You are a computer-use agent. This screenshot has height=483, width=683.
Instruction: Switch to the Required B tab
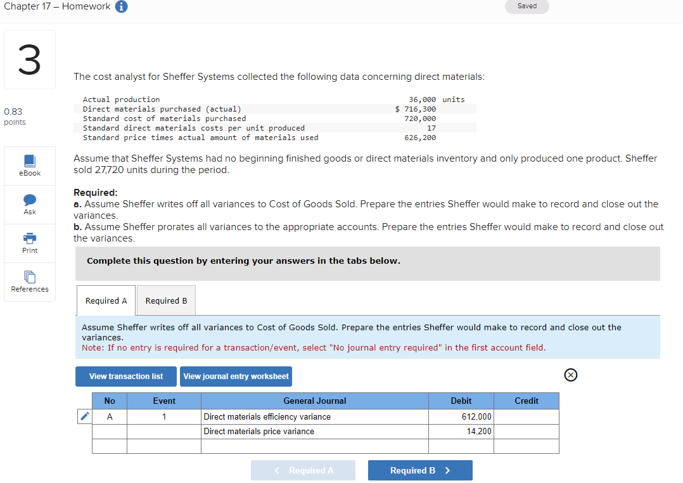coord(166,300)
